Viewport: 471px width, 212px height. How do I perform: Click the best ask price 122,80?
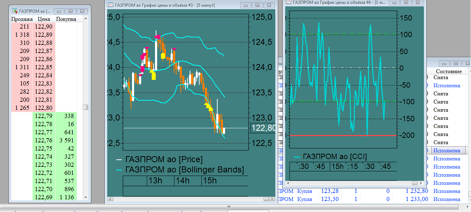pos(44,108)
